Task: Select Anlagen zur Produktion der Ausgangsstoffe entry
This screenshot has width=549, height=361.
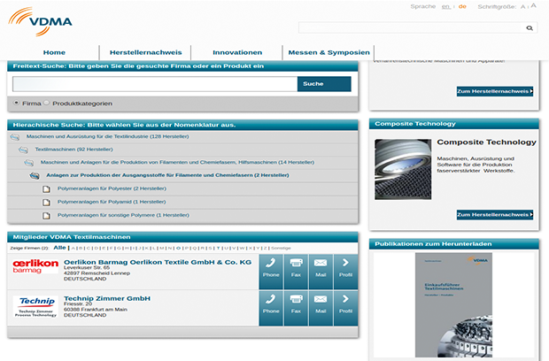Action: 167,175
